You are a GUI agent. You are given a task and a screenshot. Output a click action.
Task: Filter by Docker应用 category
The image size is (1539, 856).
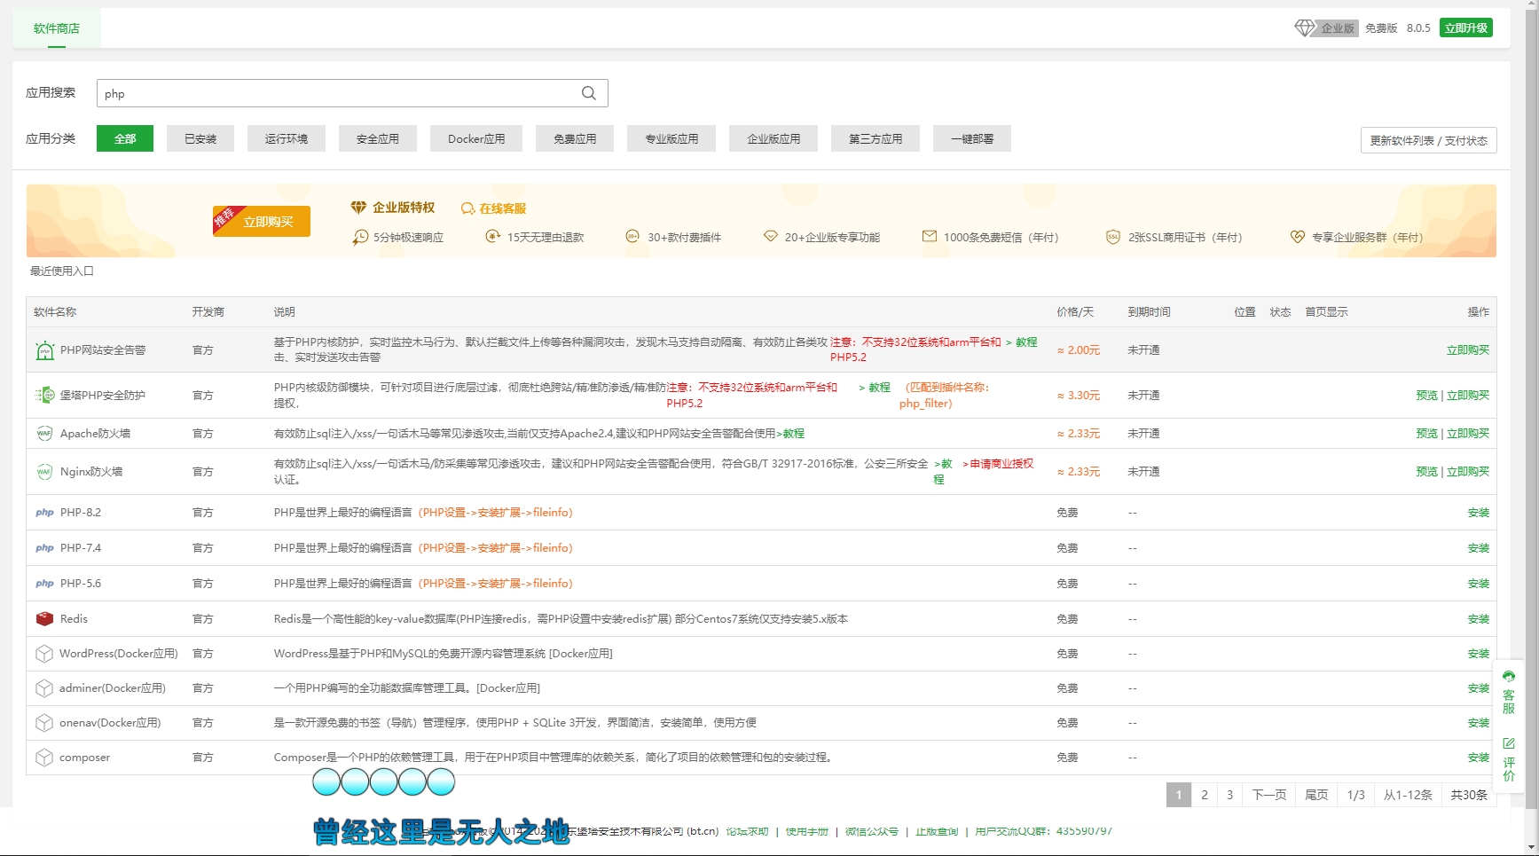pyautogui.click(x=476, y=138)
